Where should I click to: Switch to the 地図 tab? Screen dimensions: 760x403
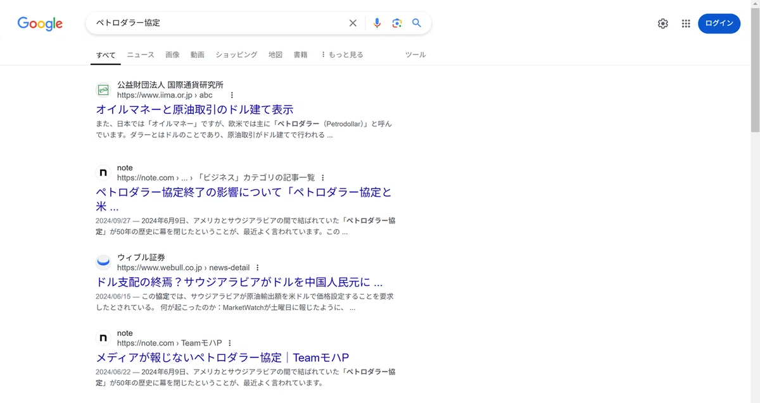pos(275,55)
